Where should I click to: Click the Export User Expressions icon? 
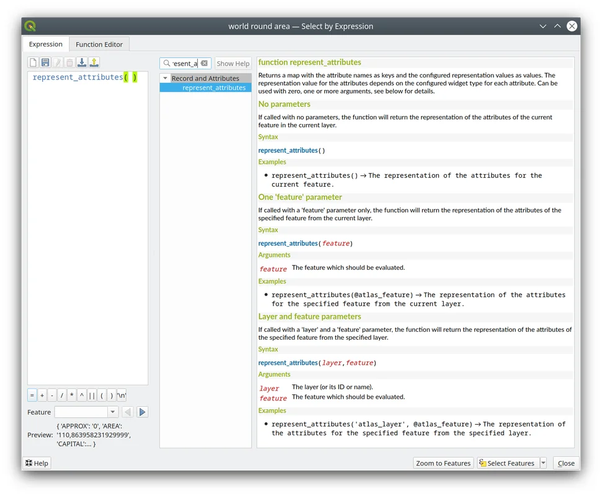tap(94, 63)
